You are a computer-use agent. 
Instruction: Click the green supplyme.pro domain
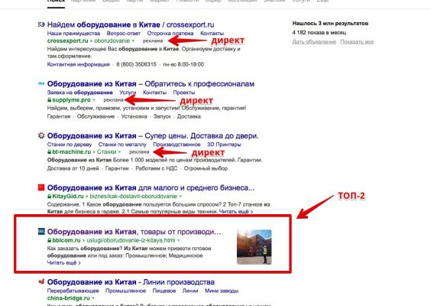71,100
